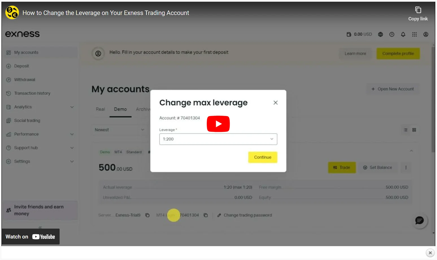Image resolution: width=437 pixels, height=260 pixels.
Task: Switch to the Real accounts tab
Action: pyautogui.click(x=100, y=109)
